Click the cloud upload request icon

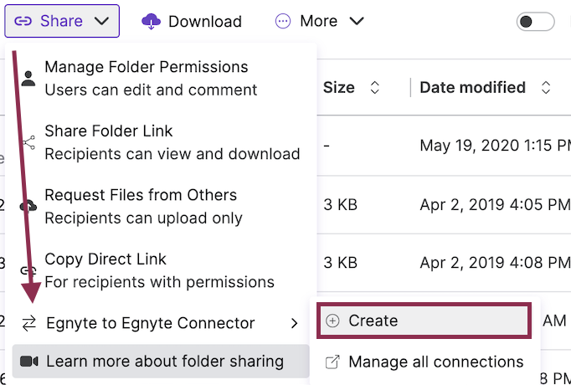pos(28,206)
